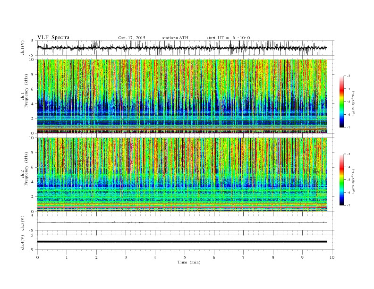Click the ch.1 voltage waveform trace
Image resolution: width=374 pixels, height=289 pixels.
pyautogui.click(x=182, y=48)
